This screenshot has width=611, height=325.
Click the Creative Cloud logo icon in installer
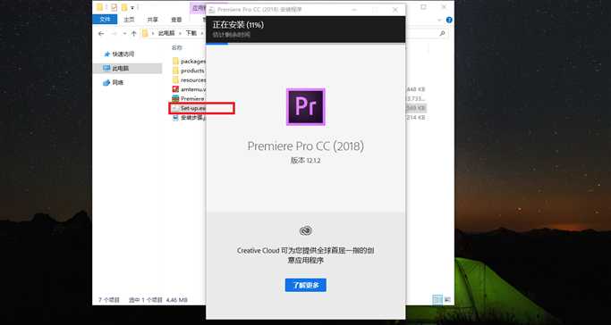306,230
